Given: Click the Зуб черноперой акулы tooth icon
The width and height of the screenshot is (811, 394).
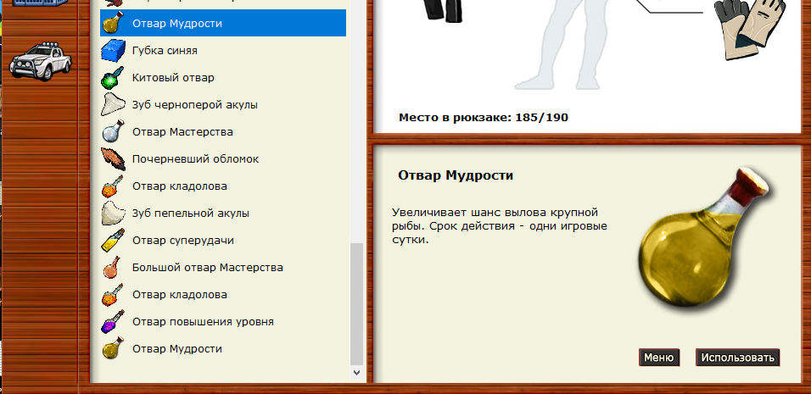Looking at the screenshot, I should 114,105.
